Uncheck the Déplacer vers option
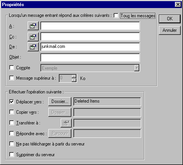The height and width of the screenshot is (165, 183). click(x=12, y=102)
